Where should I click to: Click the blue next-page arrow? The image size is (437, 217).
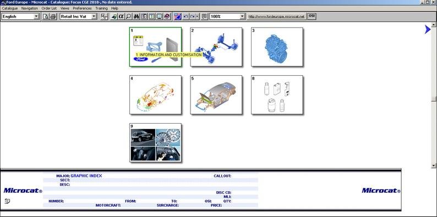pyautogui.click(x=428, y=29)
